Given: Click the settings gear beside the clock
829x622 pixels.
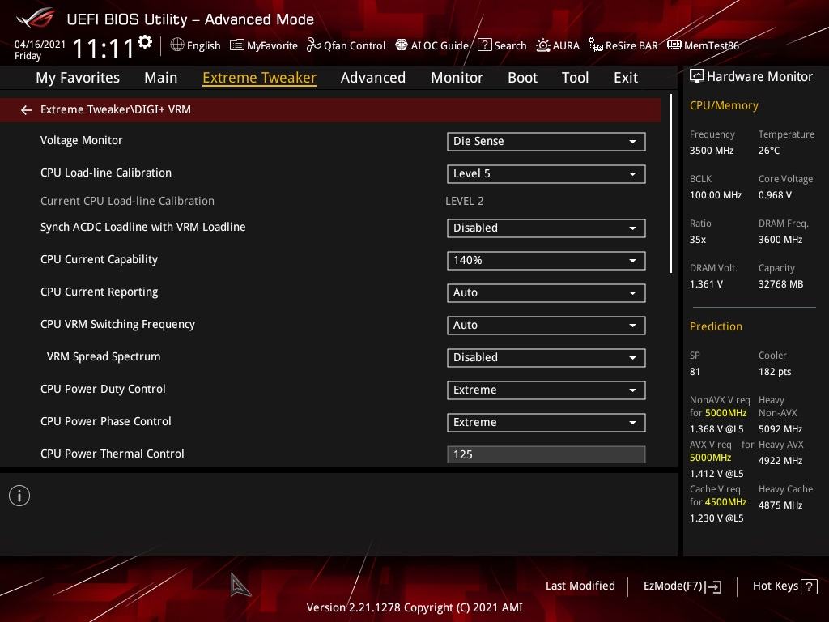Looking at the screenshot, I should pyautogui.click(x=145, y=42).
